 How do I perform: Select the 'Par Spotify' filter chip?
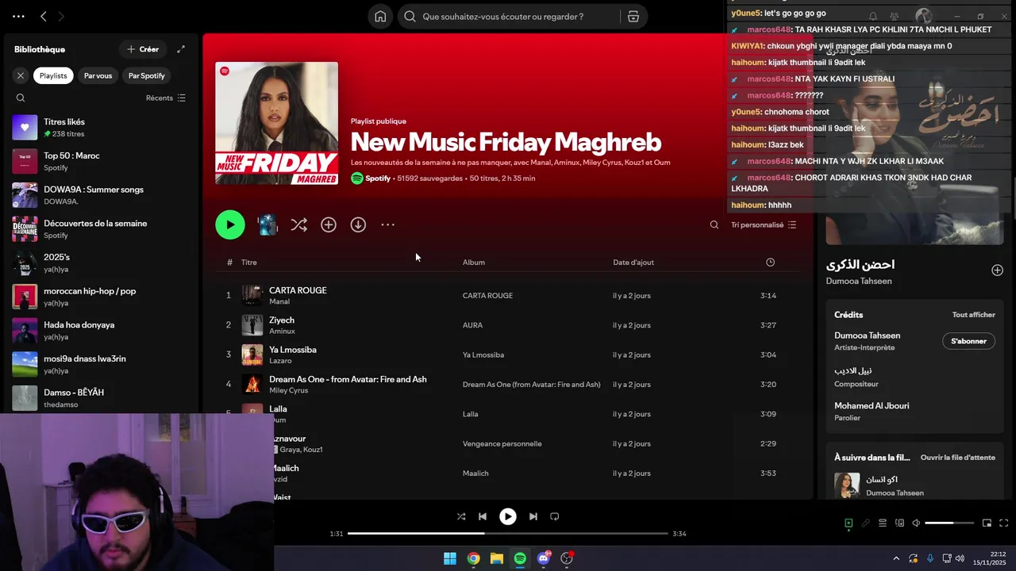click(147, 75)
